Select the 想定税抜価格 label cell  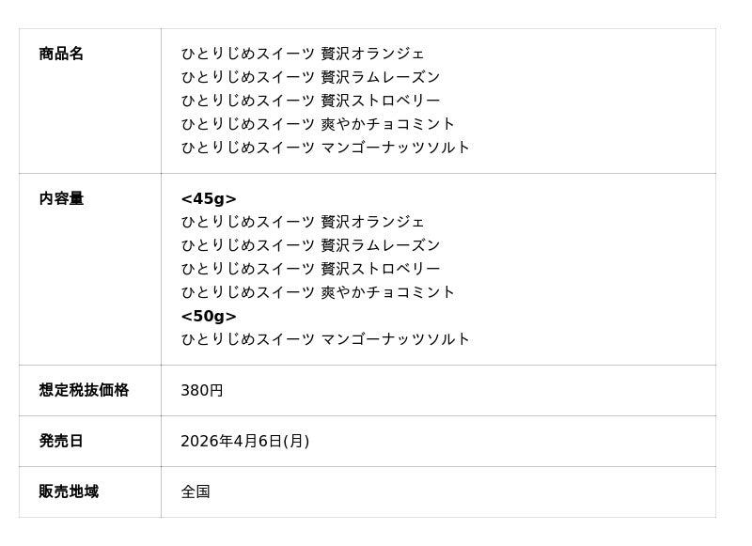(x=84, y=390)
